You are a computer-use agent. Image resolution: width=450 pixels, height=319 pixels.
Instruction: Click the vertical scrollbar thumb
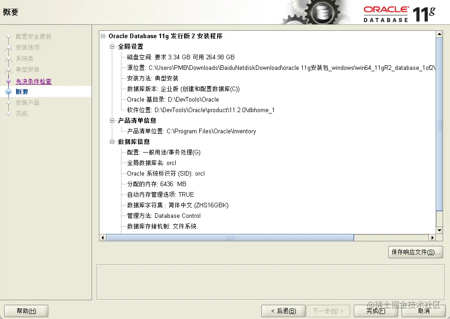[439, 125]
